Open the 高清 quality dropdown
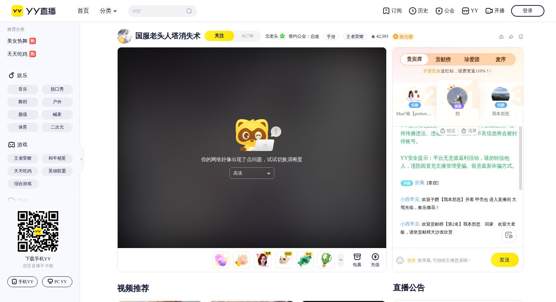The height and width of the screenshot is (302, 556). pos(252,173)
